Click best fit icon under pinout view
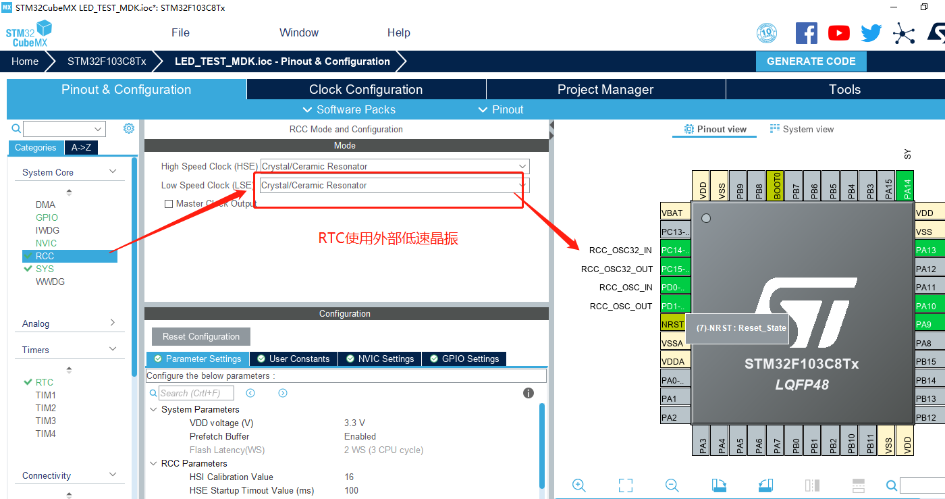Viewport: 945px width, 499px height. tap(625, 485)
